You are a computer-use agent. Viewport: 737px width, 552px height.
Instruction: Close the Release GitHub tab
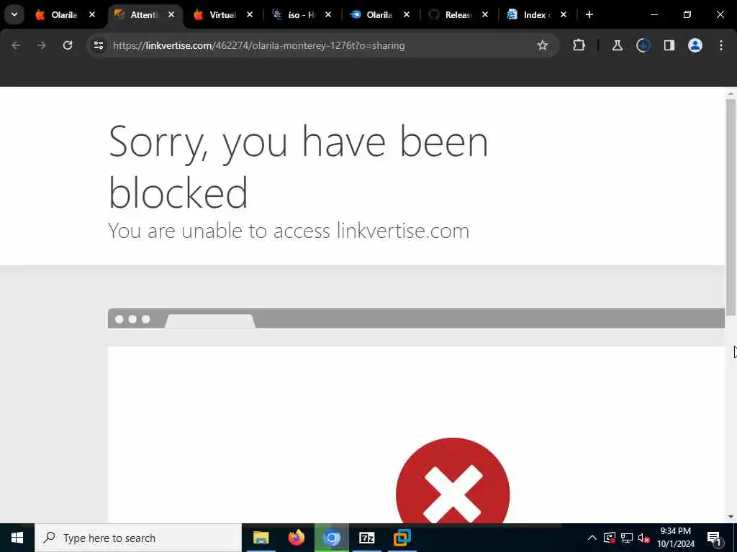click(x=485, y=14)
